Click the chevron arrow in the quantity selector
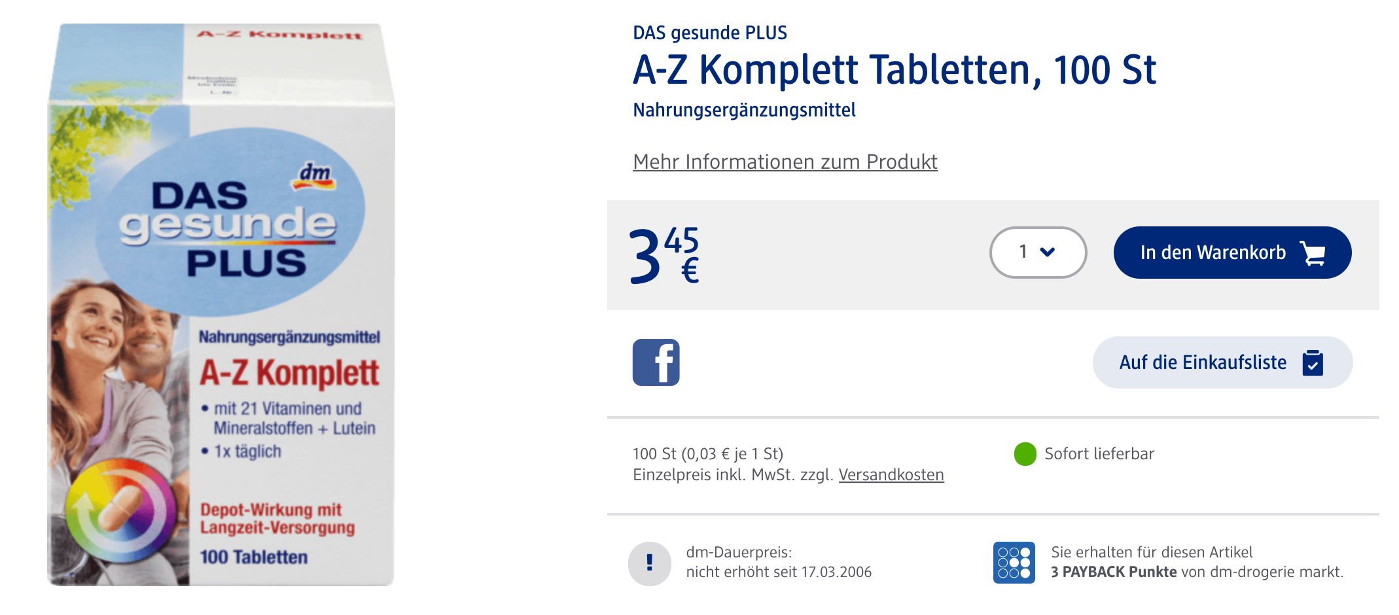Screen dimensions: 1399x615 1047,253
